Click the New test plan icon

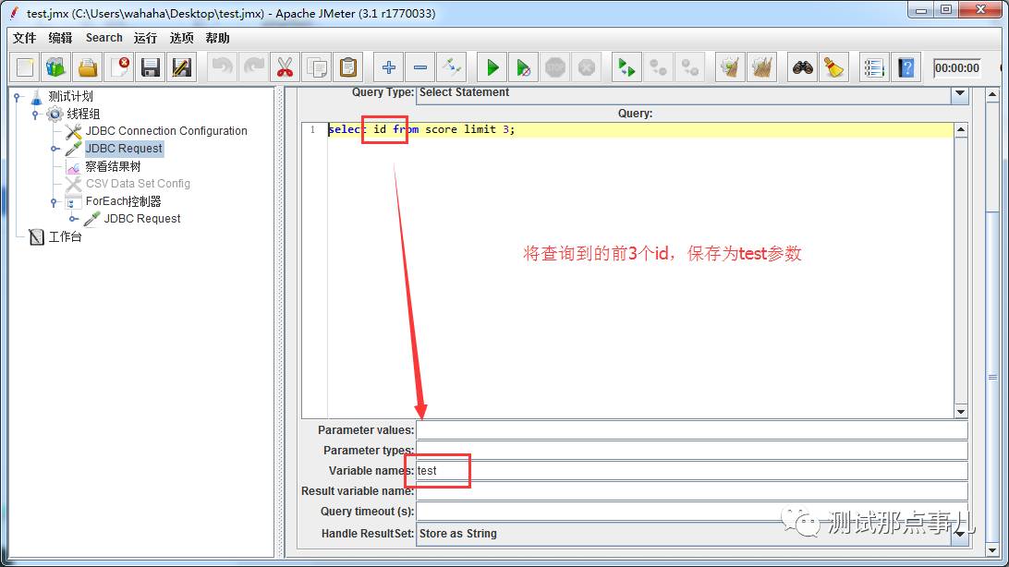(25, 66)
